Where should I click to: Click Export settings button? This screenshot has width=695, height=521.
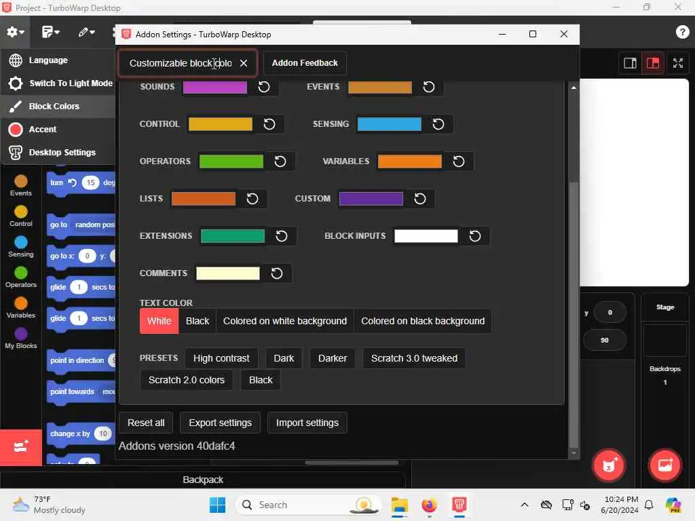point(221,423)
